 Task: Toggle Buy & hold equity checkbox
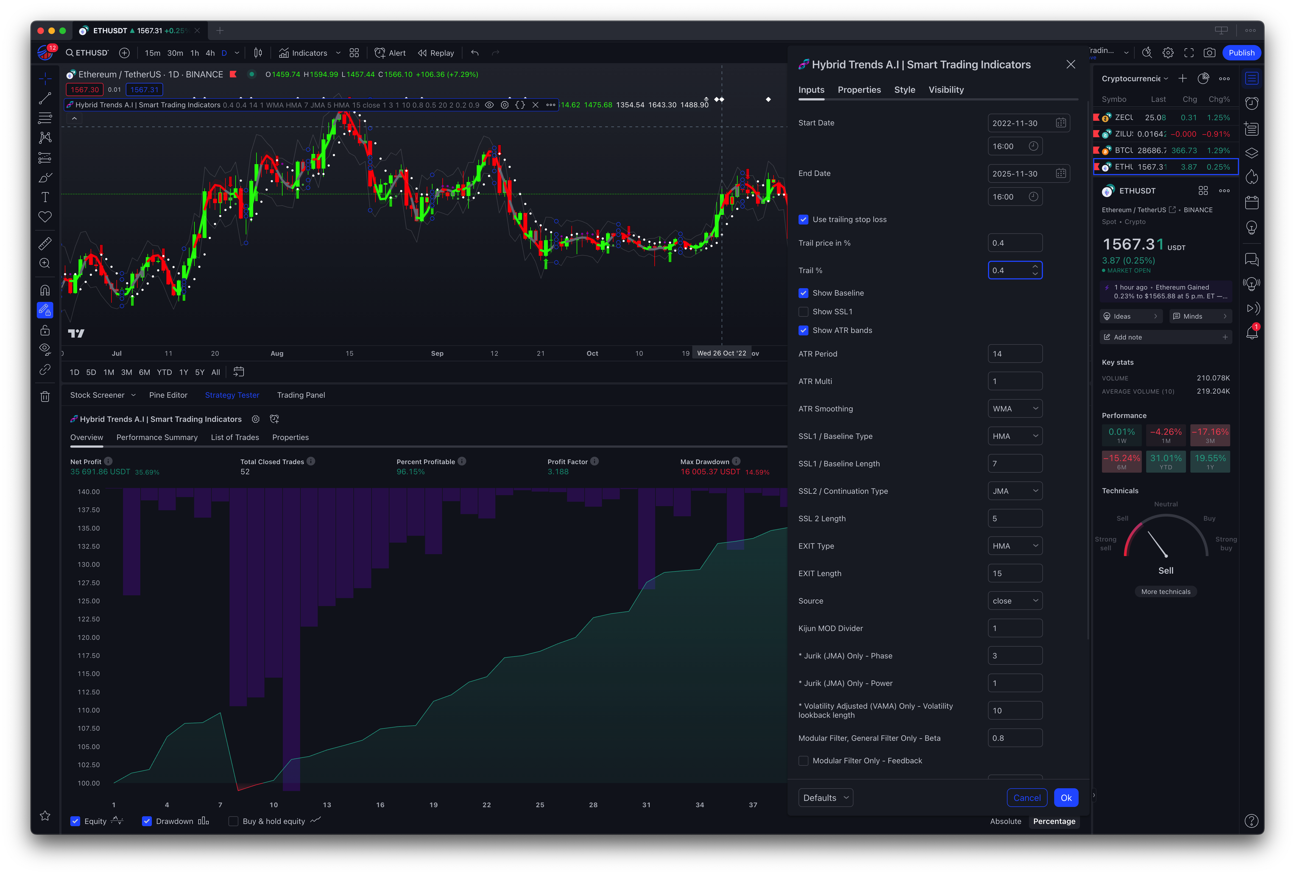(233, 821)
